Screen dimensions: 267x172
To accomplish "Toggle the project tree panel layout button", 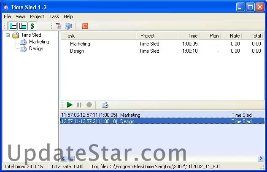I will (x=13, y=26).
